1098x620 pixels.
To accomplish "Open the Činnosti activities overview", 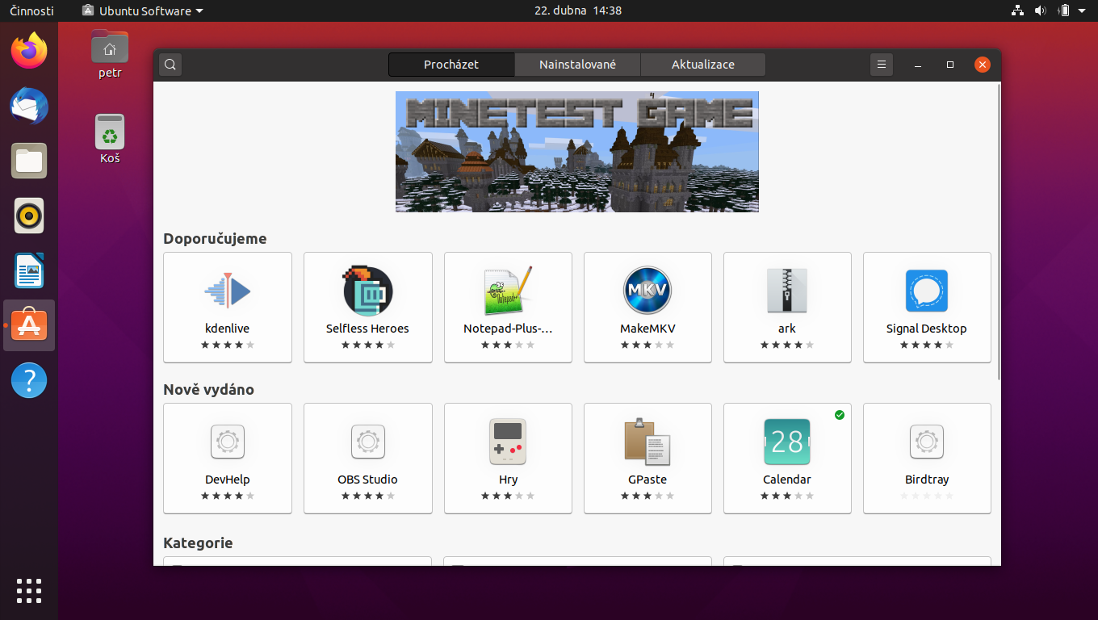I will [x=31, y=10].
